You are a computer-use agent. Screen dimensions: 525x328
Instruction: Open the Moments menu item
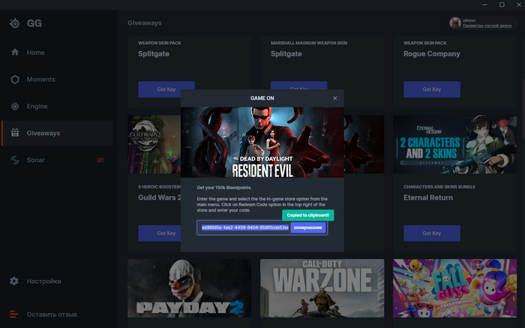58,80
